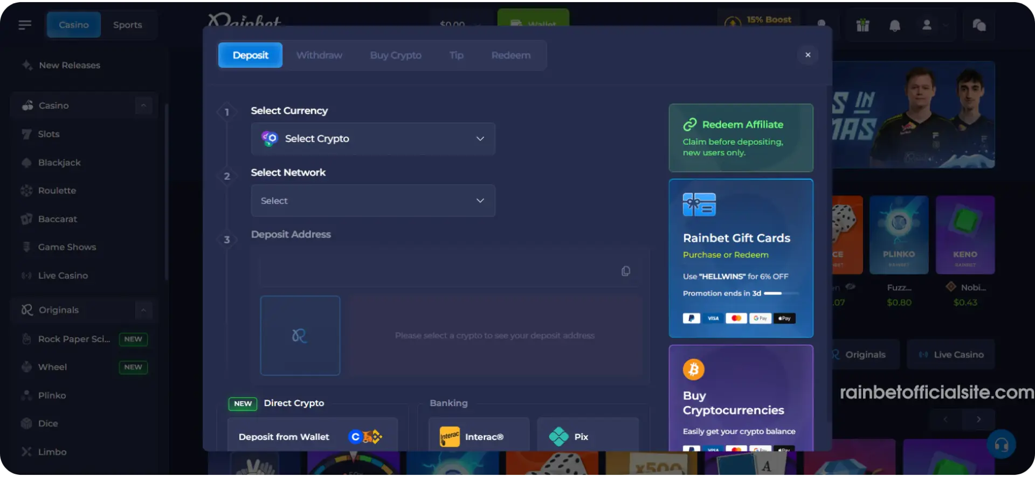Click the headset support icon

(x=1002, y=444)
